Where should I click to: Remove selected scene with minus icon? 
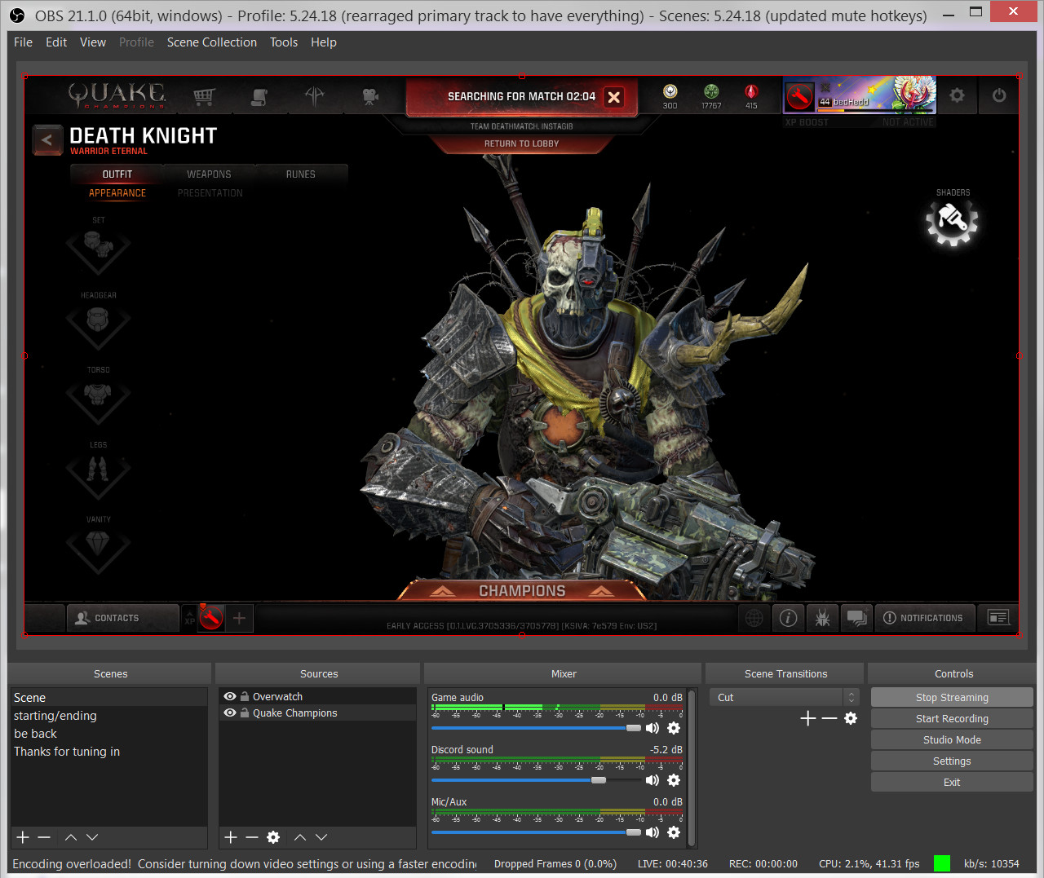click(x=44, y=837)
